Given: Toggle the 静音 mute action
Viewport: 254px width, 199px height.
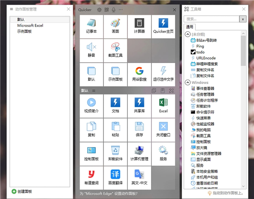Looking at the screenshot, I should pyautogui.click(x=91, y=50).
